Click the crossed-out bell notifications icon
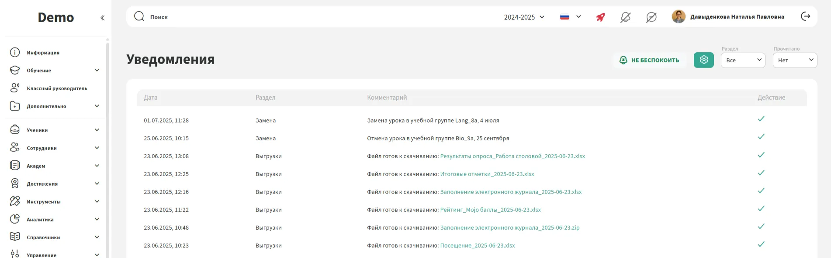Screen dimensions: 831x258 point(625,17)
